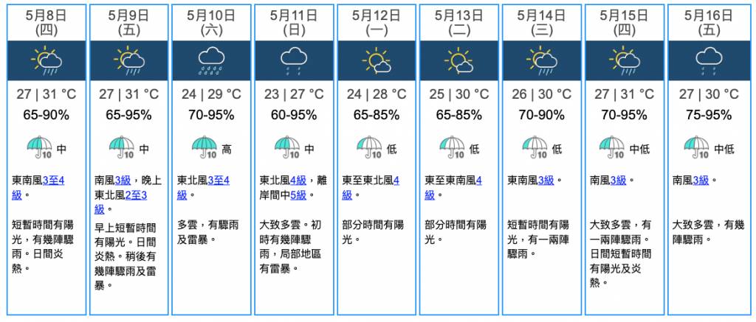This screenshot has height=322, width=756.
Task: Open the 5級 offshore wind link on May 11
Action: [298, 195]
